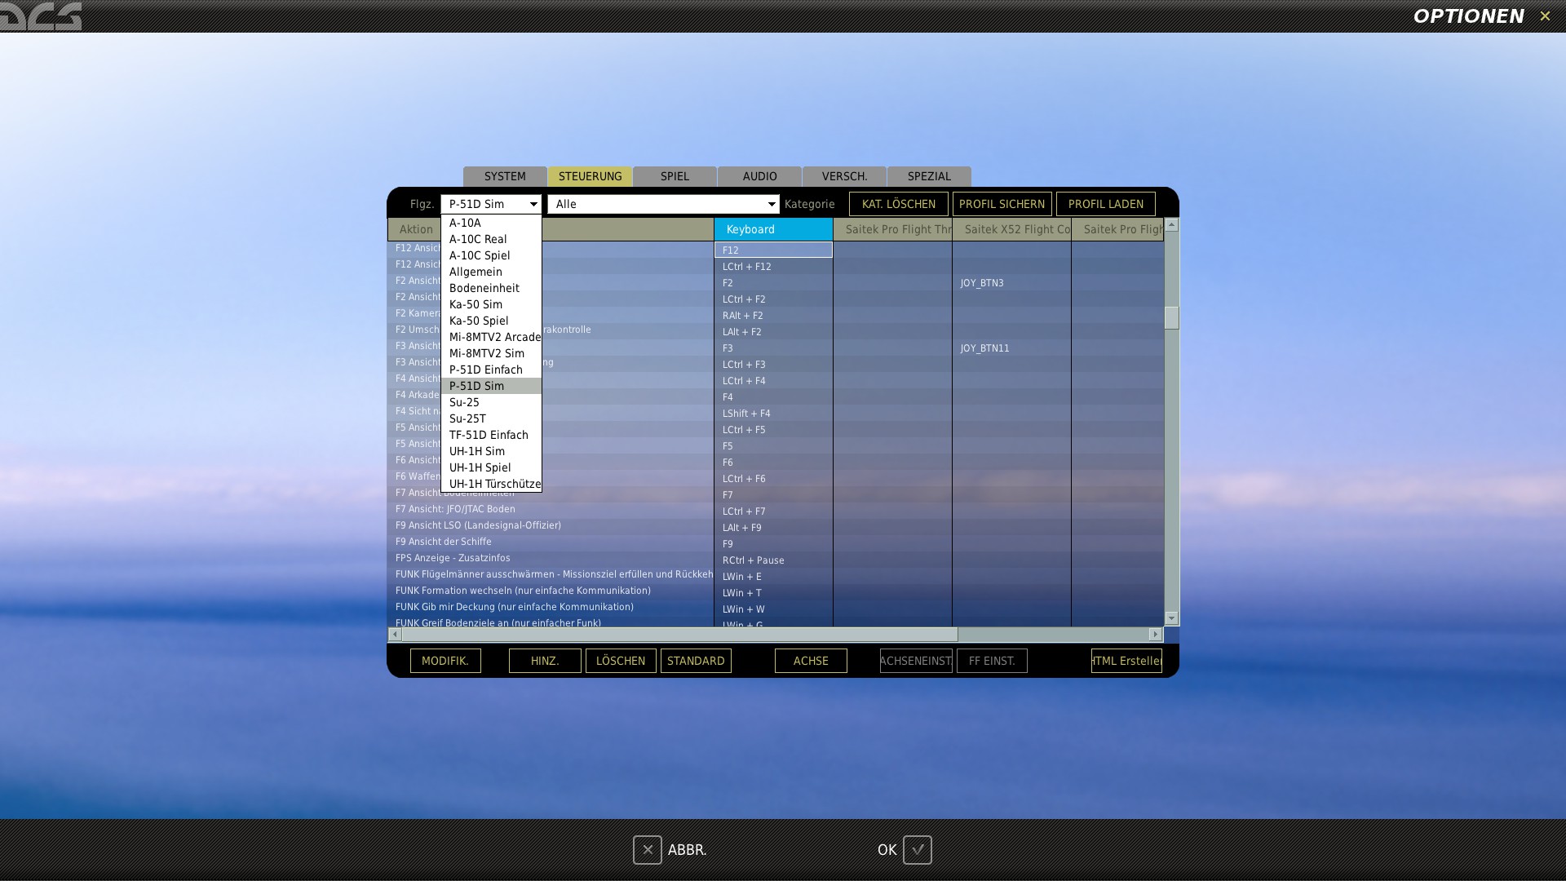Click the horizontal scrollbar right arrow
This screenshot has width=1566, height=881.
(1155, 635)
